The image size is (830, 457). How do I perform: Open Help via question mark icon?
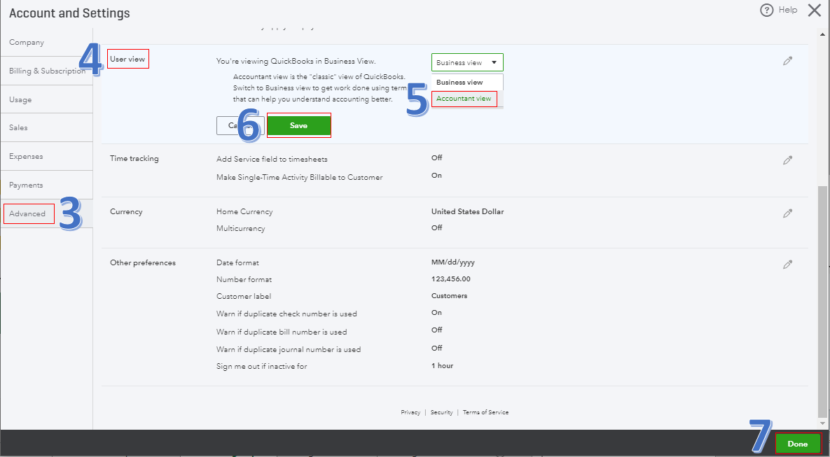tap(766, 10)
